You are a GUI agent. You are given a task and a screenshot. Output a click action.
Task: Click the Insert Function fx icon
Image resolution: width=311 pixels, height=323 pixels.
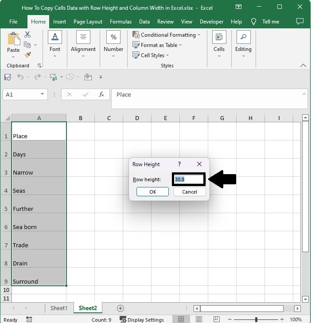pyautogui.click(x=101, y=94)
